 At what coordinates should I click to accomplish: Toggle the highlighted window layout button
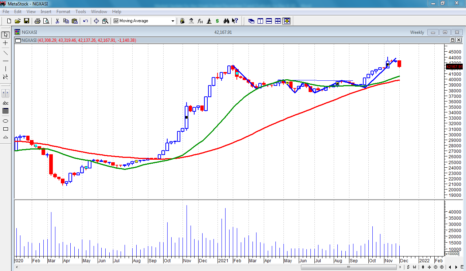coord(287,21)
